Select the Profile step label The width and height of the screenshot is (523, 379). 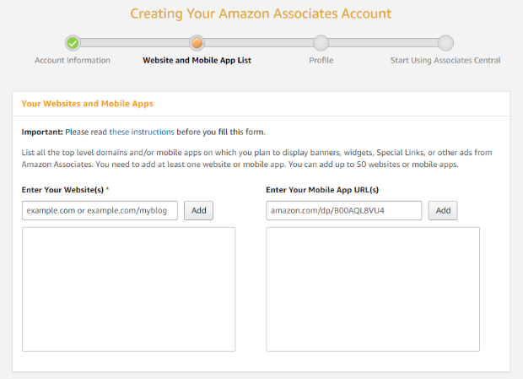point(321,61)
